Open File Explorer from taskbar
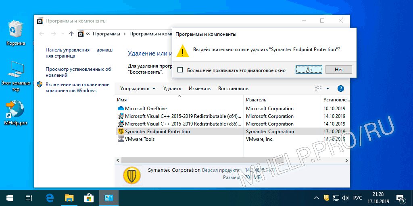 69,198
